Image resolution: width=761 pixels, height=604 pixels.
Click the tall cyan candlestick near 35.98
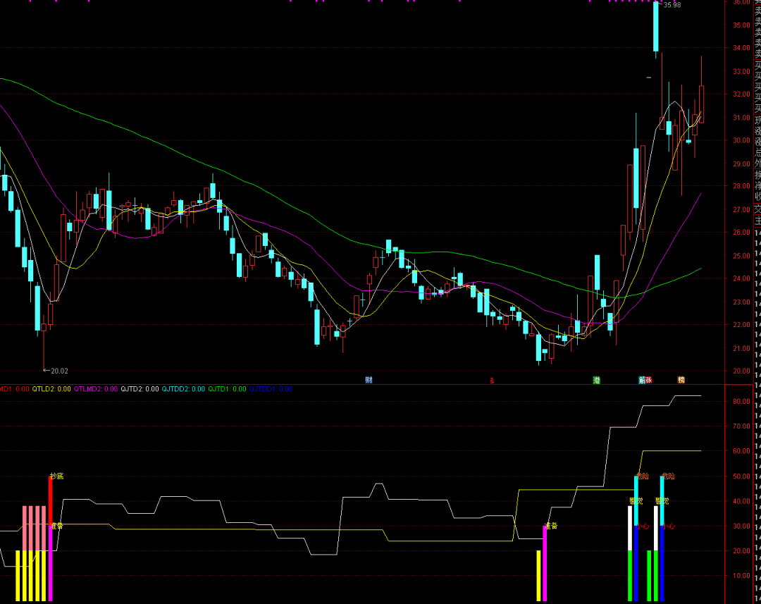pos(656,27)
